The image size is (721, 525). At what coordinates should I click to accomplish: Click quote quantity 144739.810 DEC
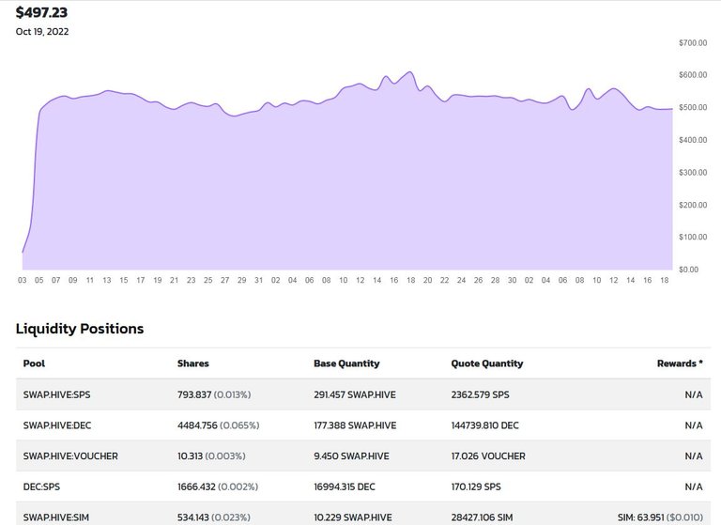484,425
